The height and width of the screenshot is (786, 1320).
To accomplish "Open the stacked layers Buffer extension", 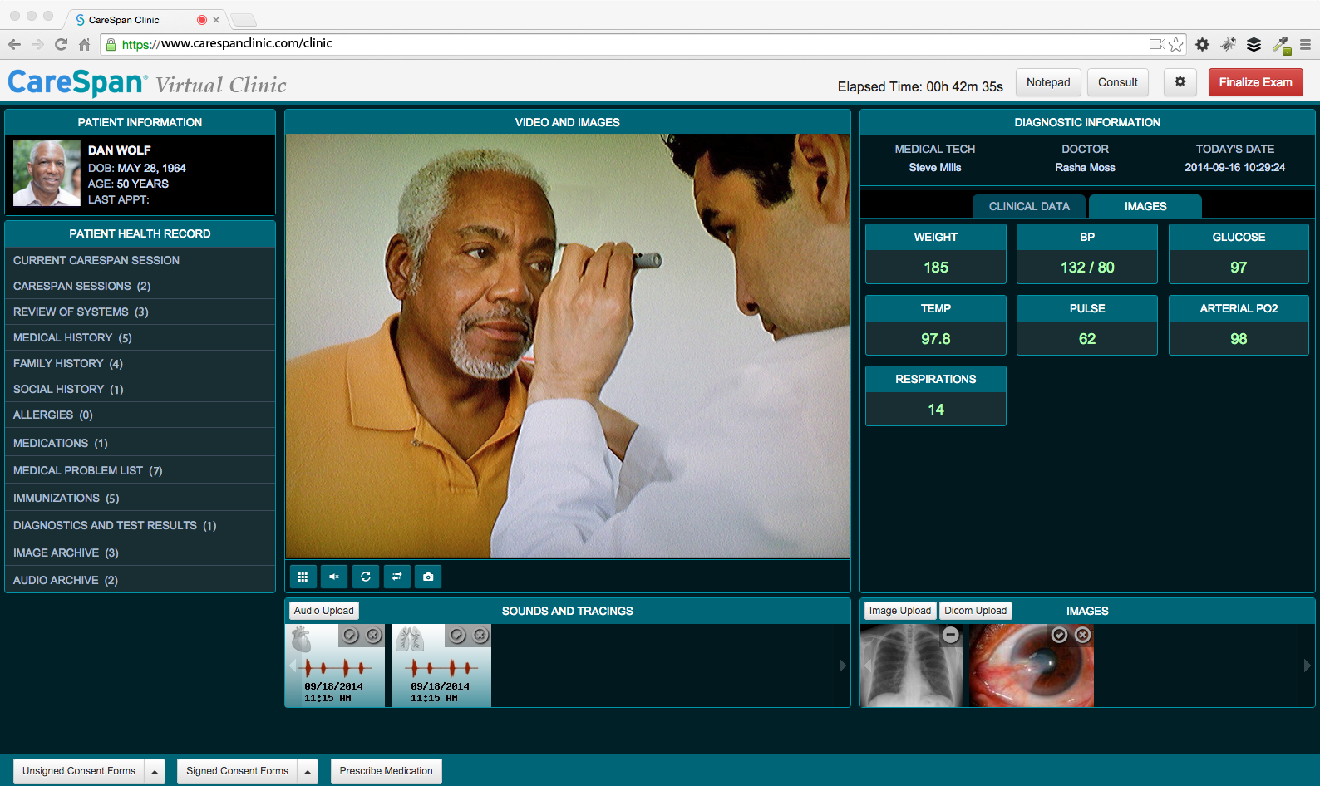I will click(1254, 44).
